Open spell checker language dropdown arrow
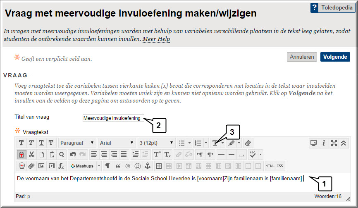The width and height of the screenshot is (358, 208). (x=260, y=155)
